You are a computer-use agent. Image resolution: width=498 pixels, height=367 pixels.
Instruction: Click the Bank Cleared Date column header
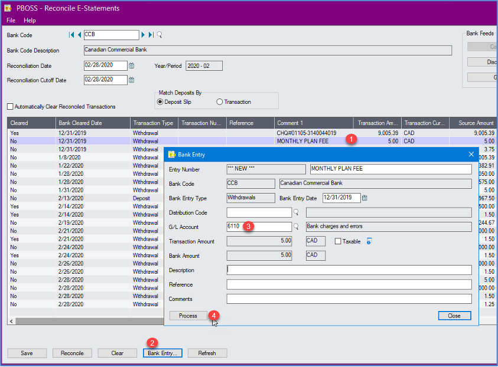(x=93, y=123)
